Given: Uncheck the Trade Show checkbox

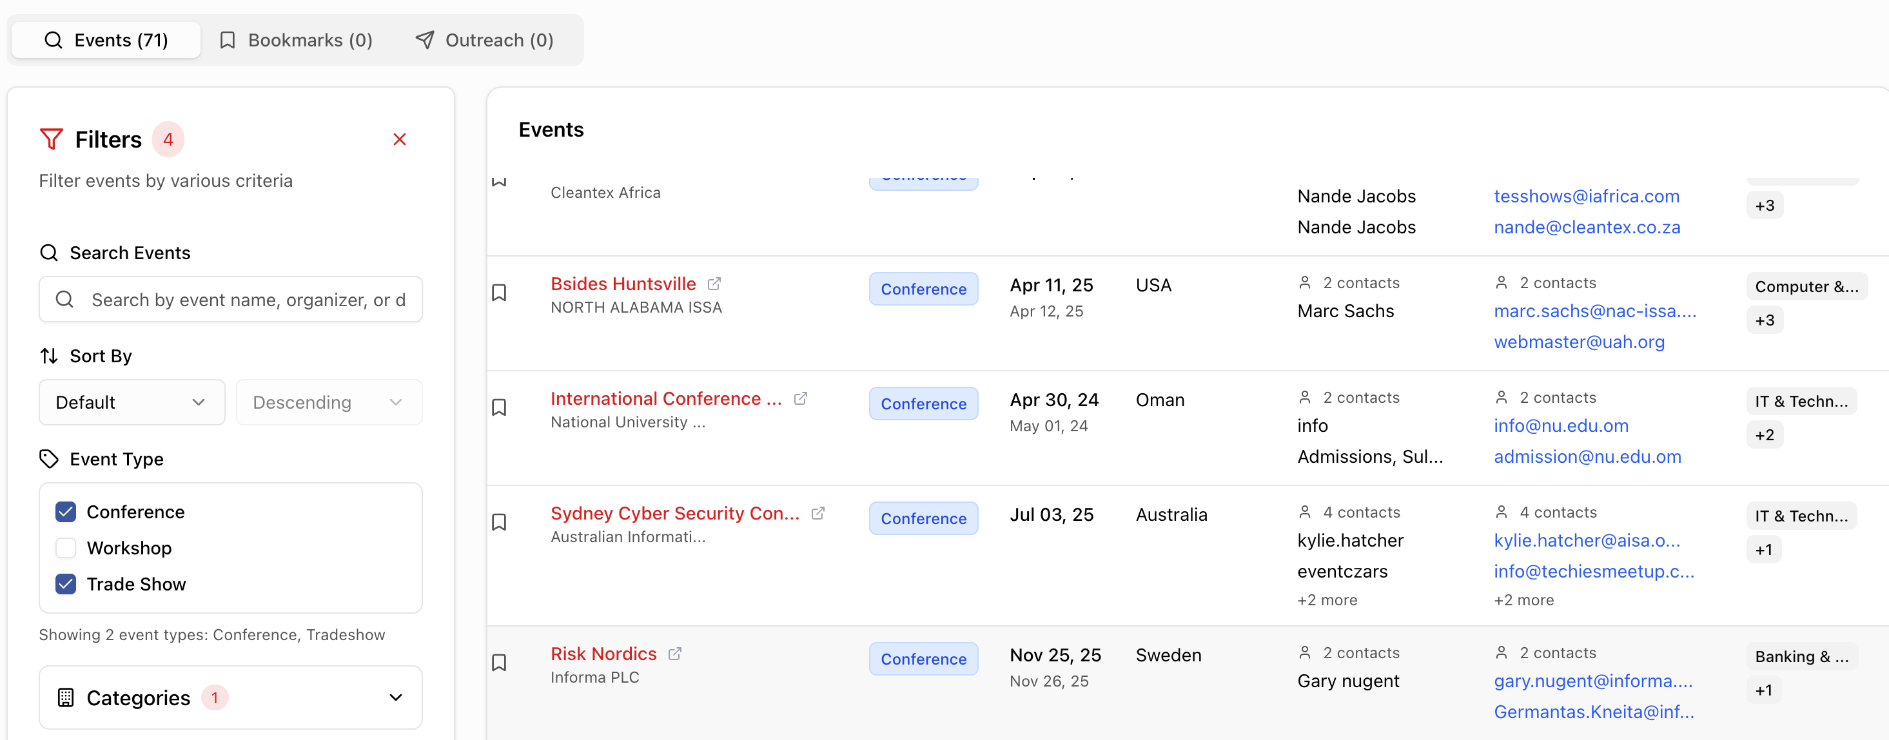Looking at the screenshot, I should click(66, 584).
